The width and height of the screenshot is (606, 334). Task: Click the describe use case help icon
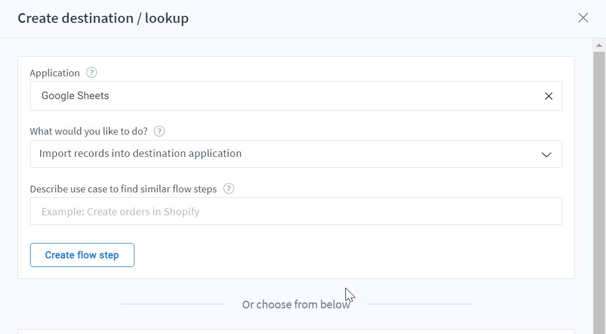pos(229,188)
